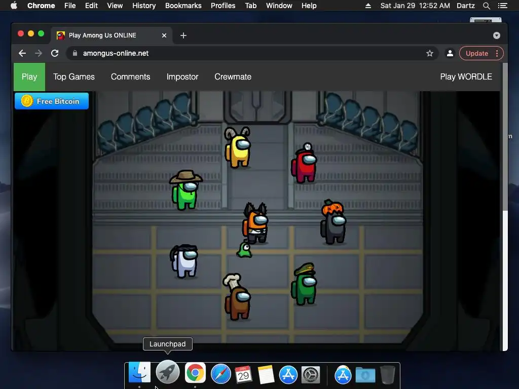Screen dimensions: 519x389
Task: Select black crewmate with pumpkin hat
Action: [x=333, y=222]
